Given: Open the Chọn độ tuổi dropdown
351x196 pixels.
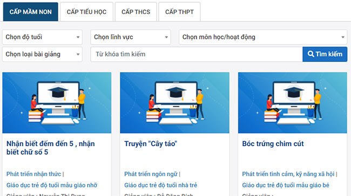Looking at the screenshot, I should pos(42,37).
